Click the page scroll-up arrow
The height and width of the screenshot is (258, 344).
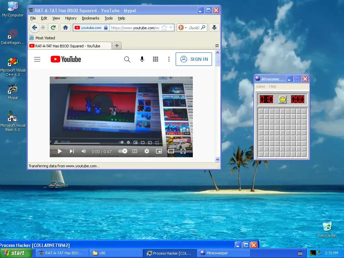(217, 52)
